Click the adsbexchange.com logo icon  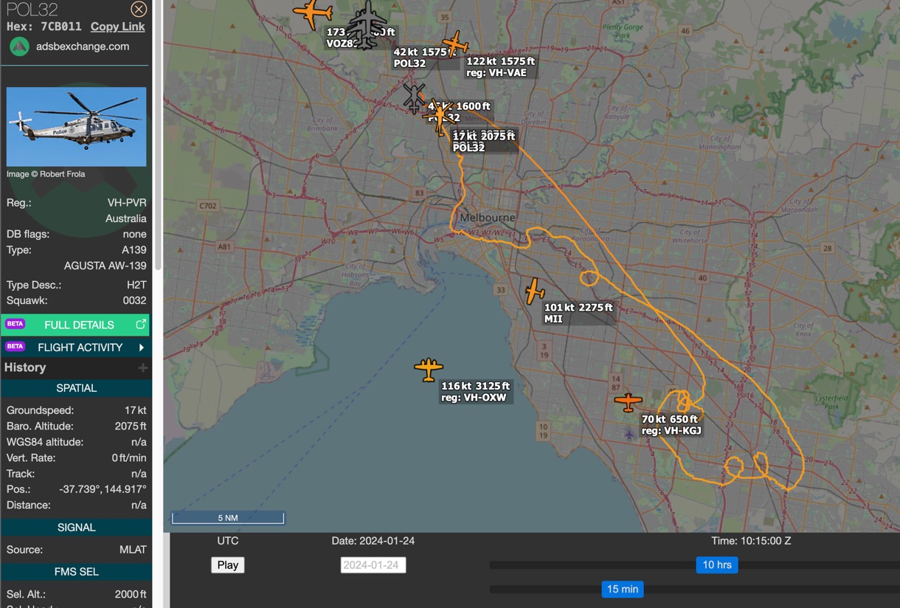pos(19,46)
